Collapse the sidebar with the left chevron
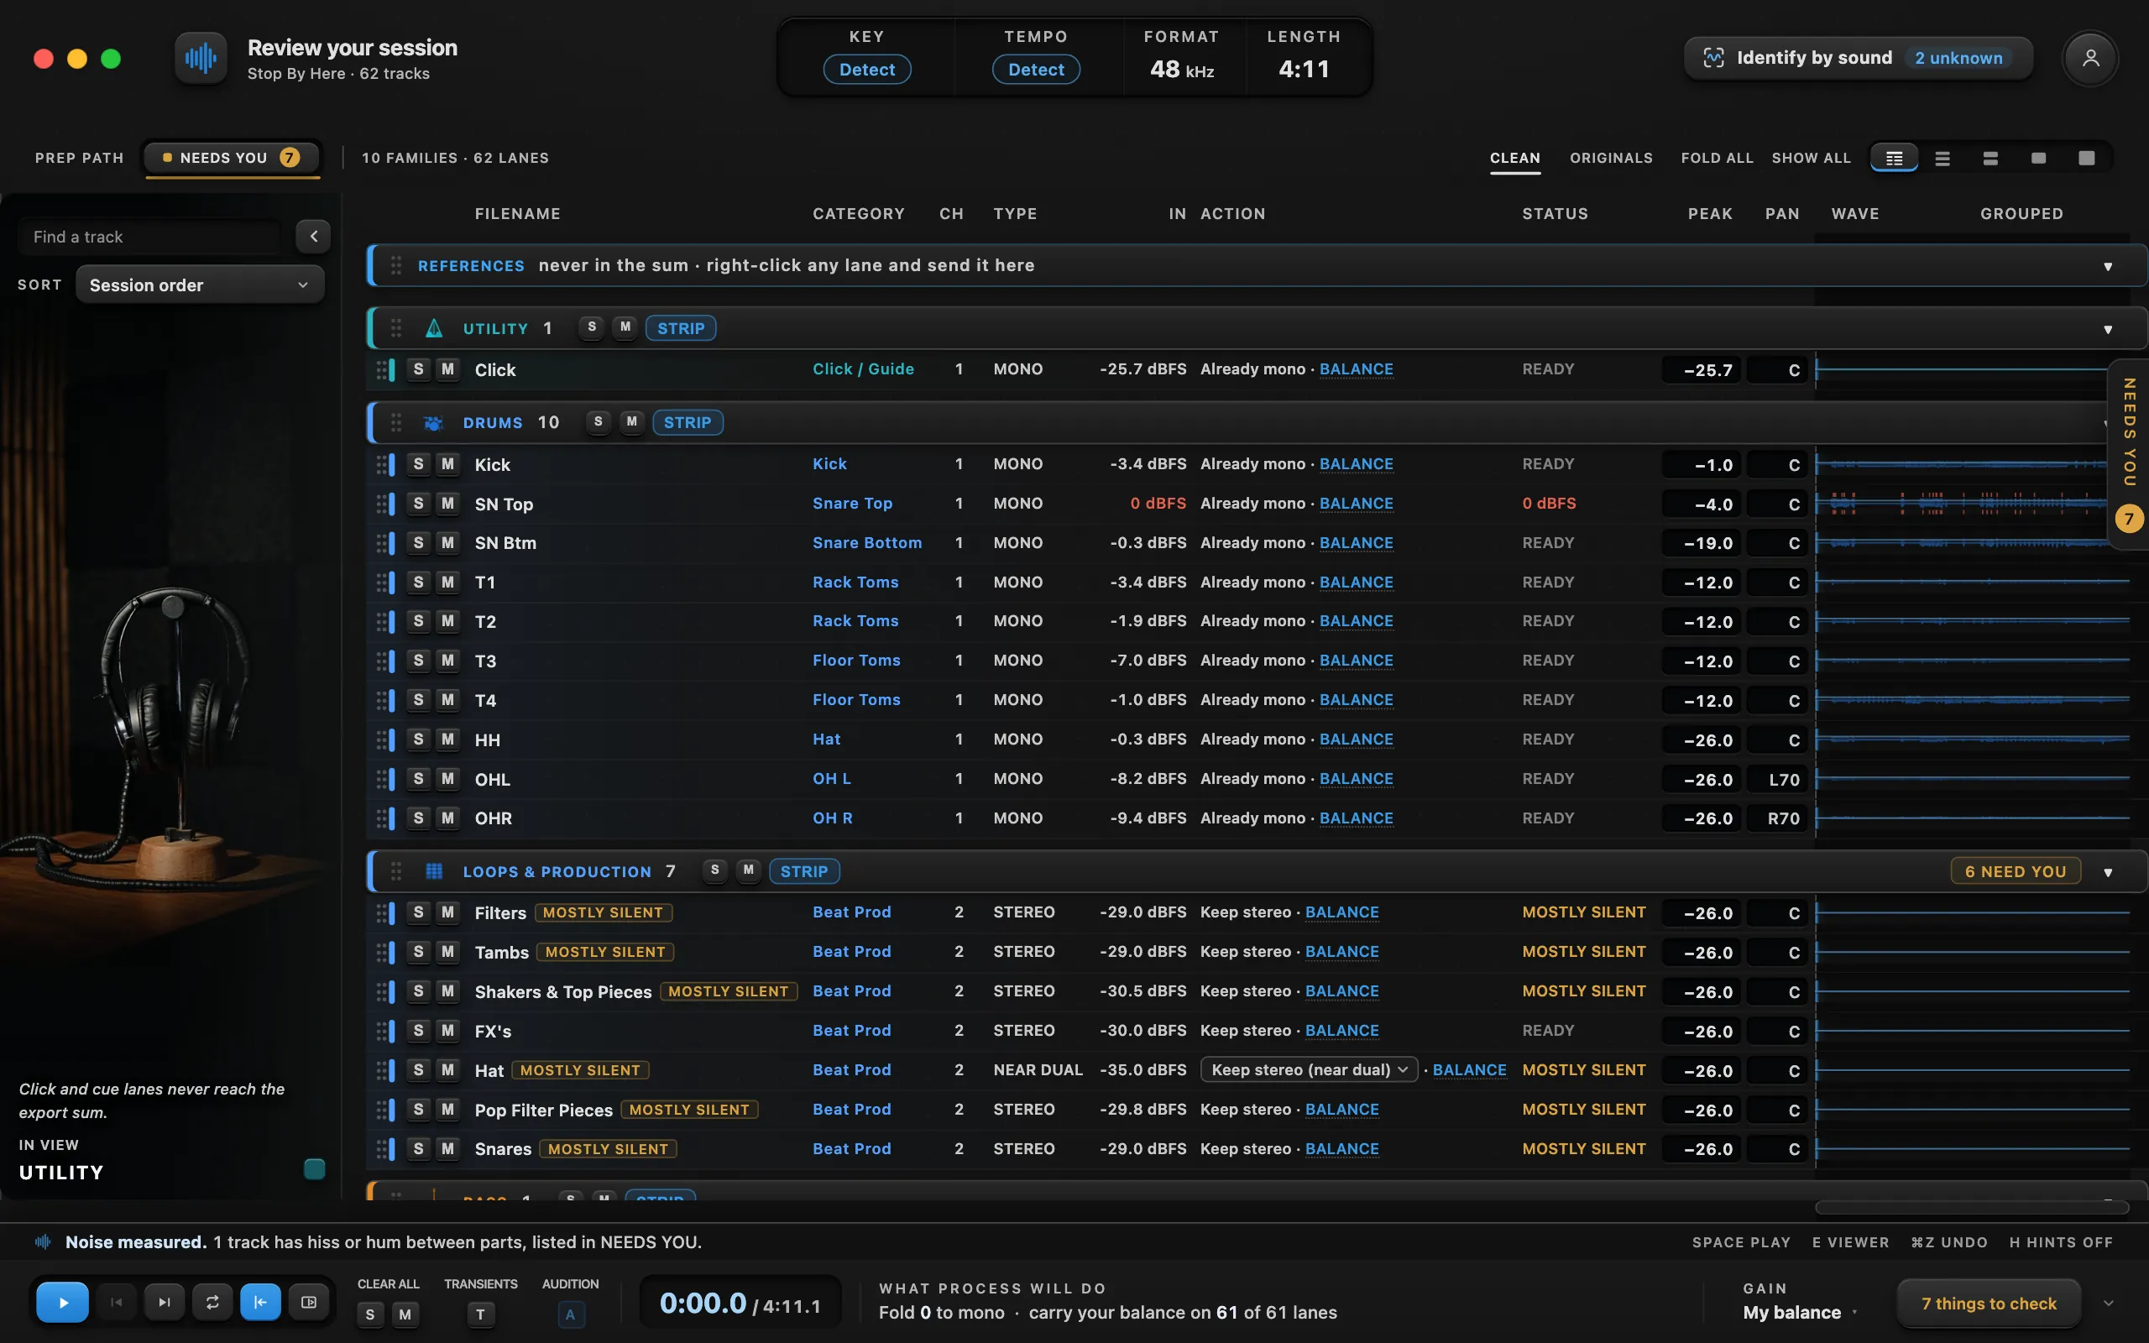This screenshot has width=2149, height=1343. 313,236
